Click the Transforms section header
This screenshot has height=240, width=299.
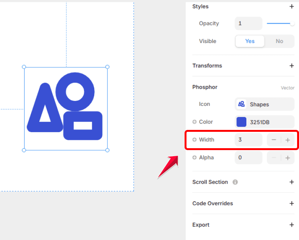(x=207, y=66)
